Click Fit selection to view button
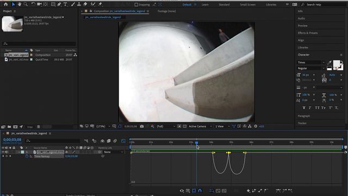 [x=218, y=191]
